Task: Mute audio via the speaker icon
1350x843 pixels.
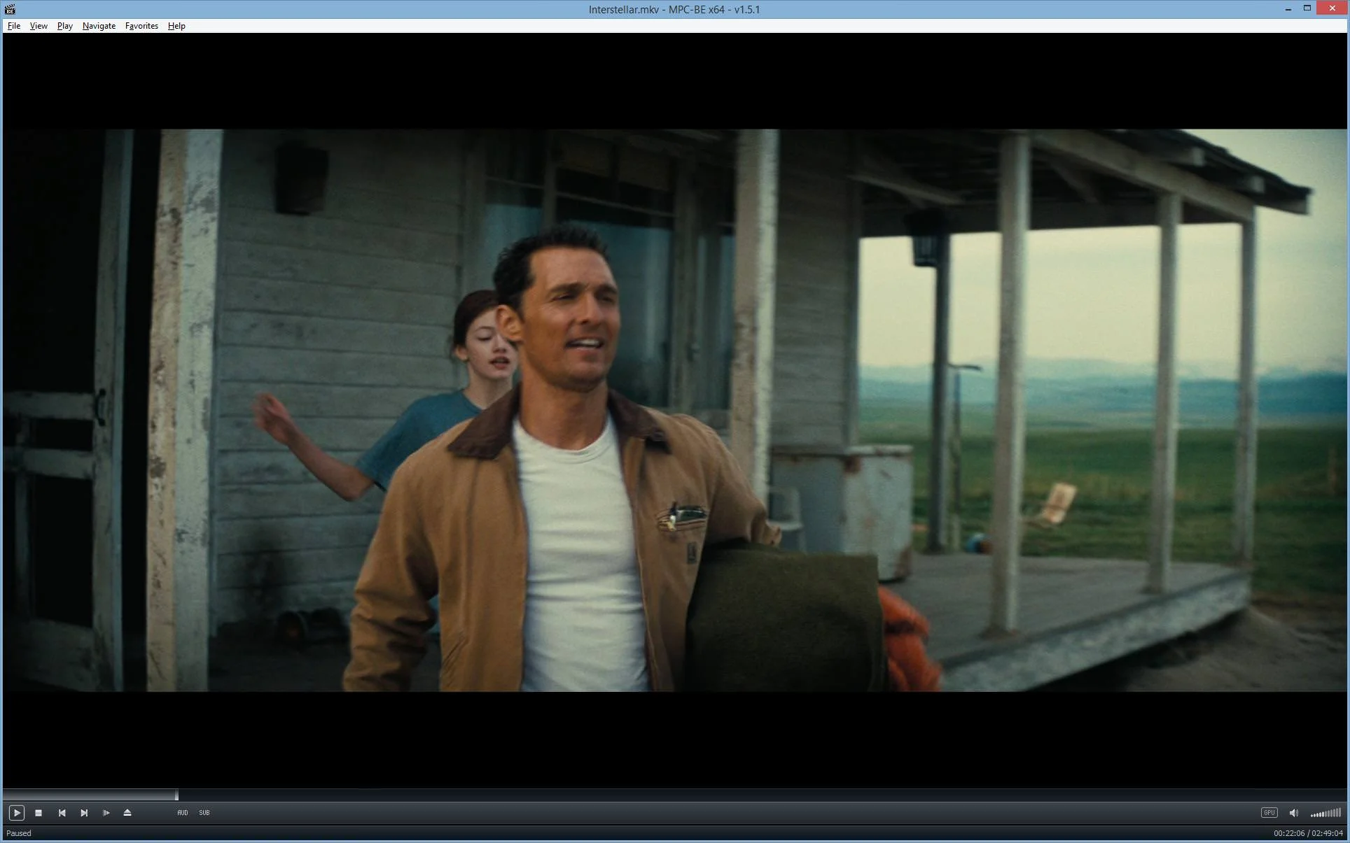Action: [x=1293, y=813]
